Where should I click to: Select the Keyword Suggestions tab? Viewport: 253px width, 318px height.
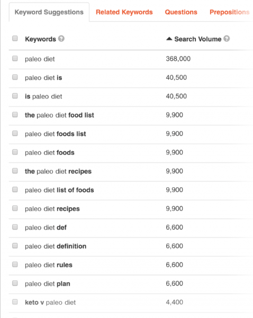point(49,12)
